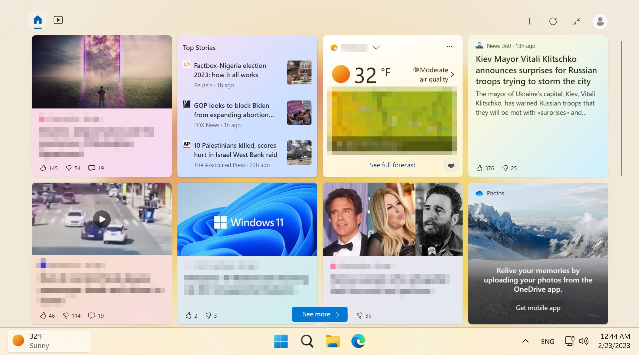
Task: Open the volume tray icon
Action: pos(584,341)
